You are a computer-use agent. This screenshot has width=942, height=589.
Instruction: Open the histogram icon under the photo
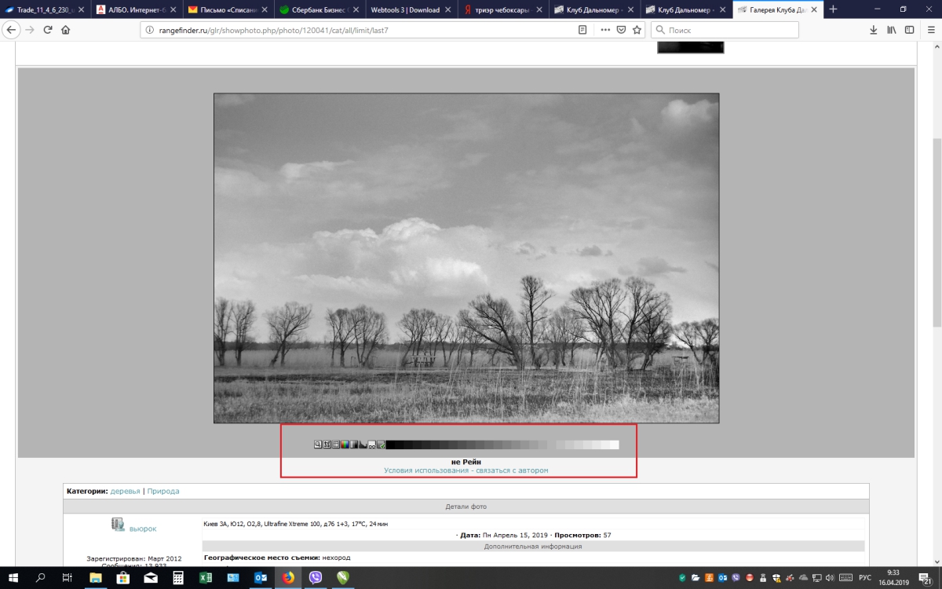pyautogui.click(x=363, y=444)
